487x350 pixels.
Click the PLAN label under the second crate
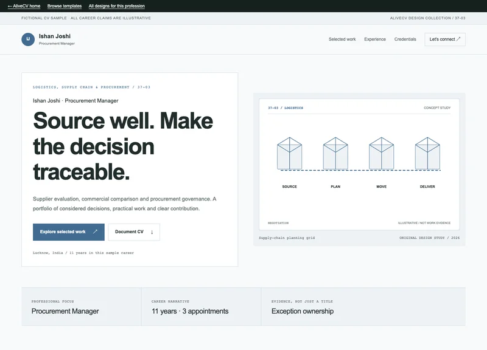pyautogui.click(x=335, y=187)
